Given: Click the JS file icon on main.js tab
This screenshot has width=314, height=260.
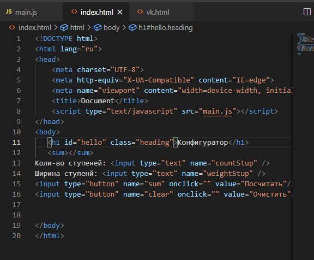Looking at the screenshot, I should tap(9, 12).
